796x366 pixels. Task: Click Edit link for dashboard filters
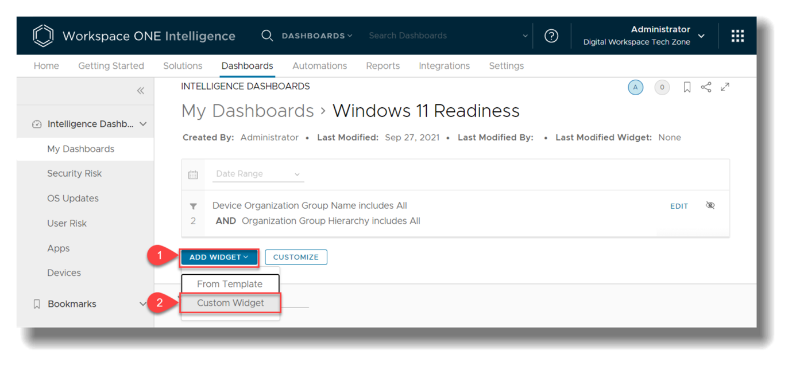[x=679, y=206]
